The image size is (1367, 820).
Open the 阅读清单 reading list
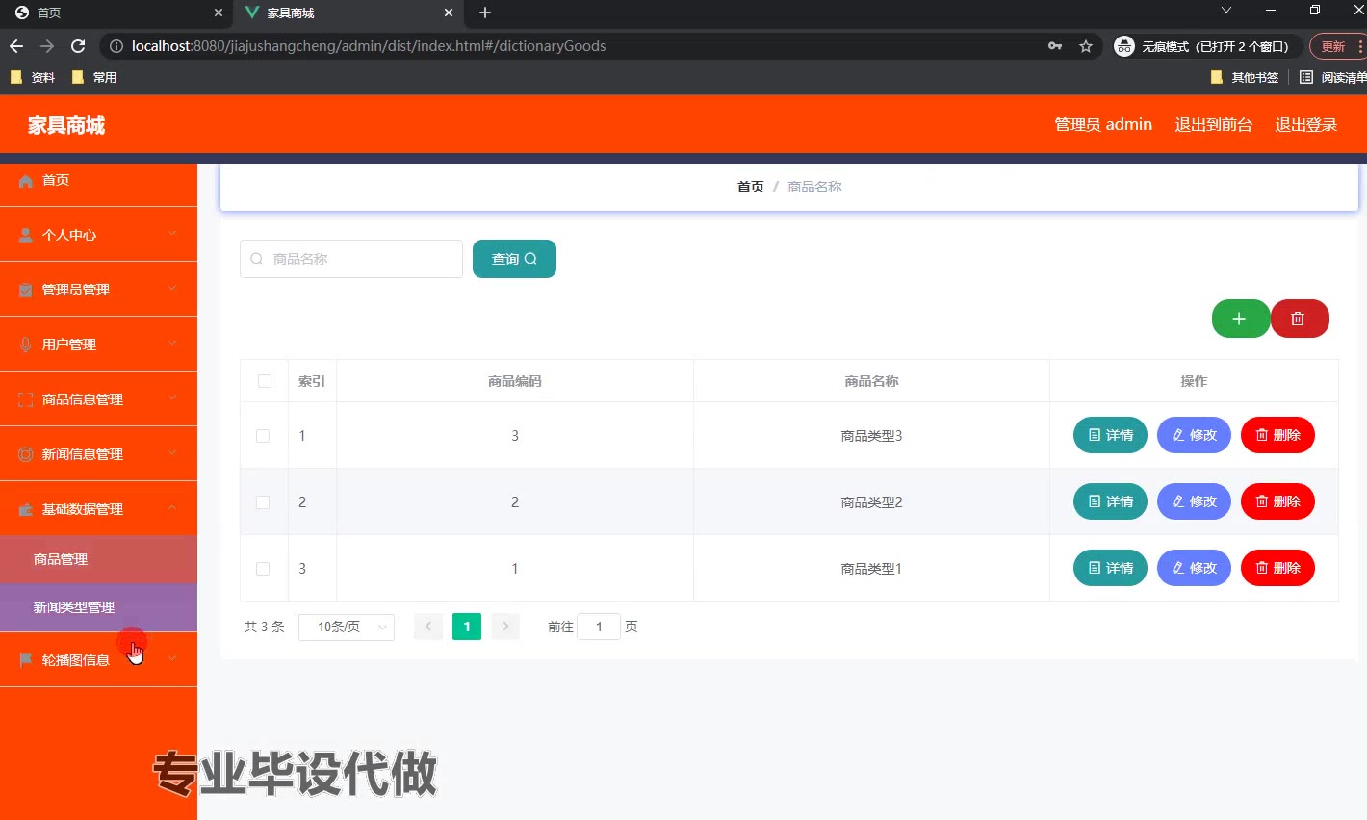1333,77
